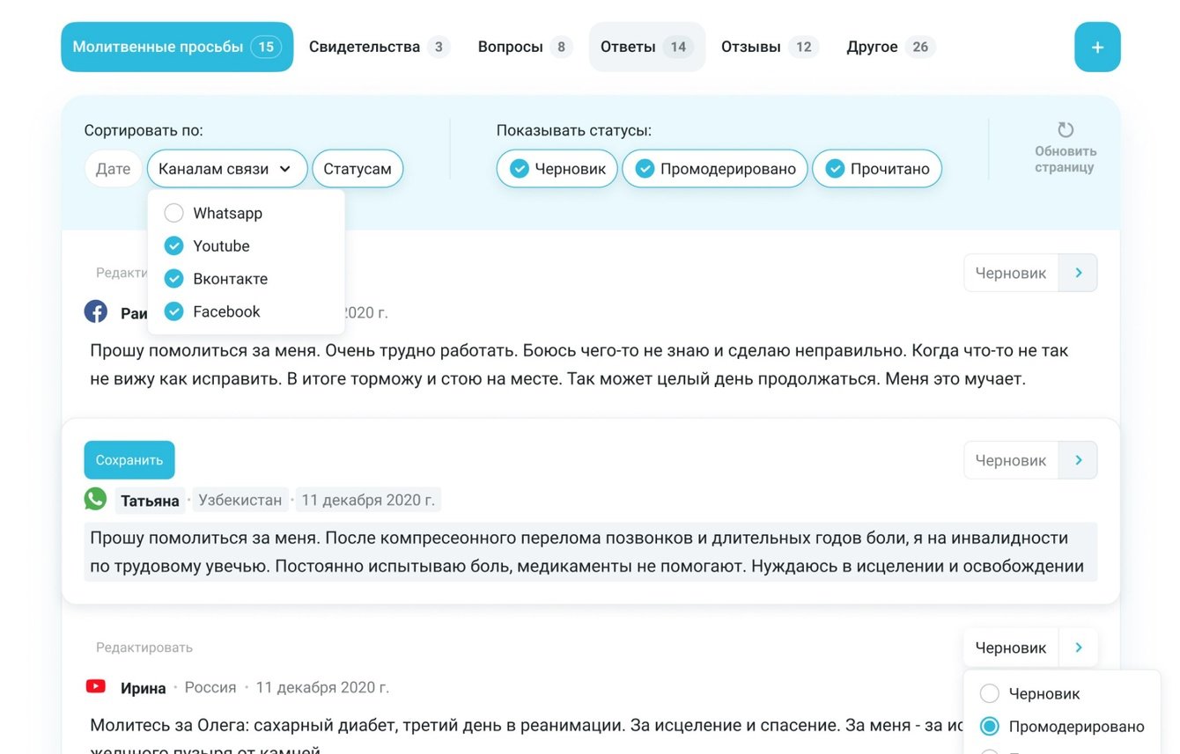
Task: Click the blue plus button top right
Action: pos(1097,47)
